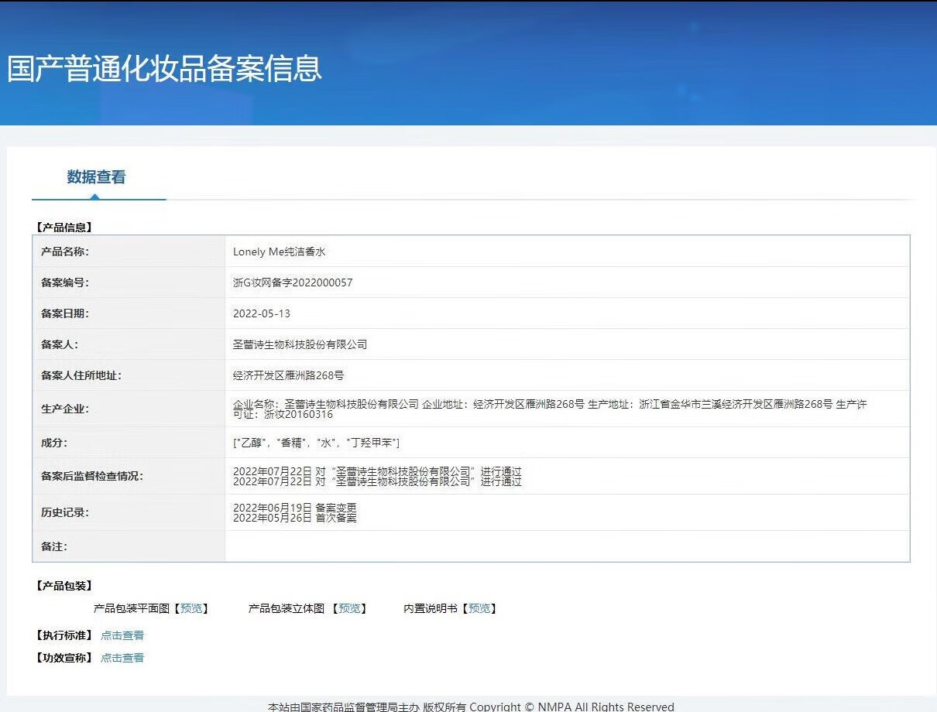Screen dimensions: 937x712
Task: Click the 【产品包装】 section heading
Action: click(x=64, y=586)
